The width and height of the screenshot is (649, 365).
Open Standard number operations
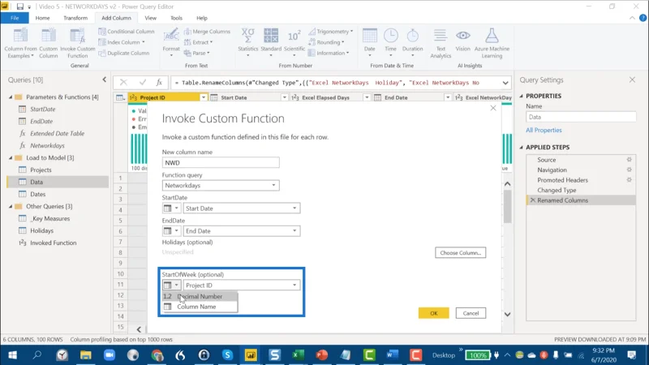[x=271, y=43]
